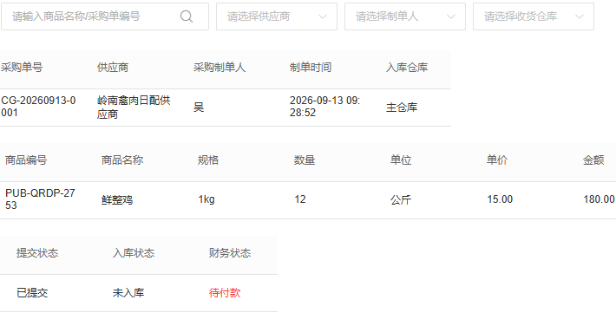Click the 商品编号 column header

tap(26, 160)
